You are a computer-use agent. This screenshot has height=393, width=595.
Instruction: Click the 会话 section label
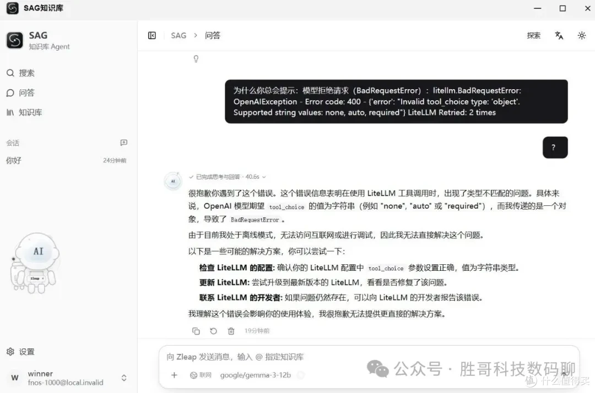click(x=13, y=143)
